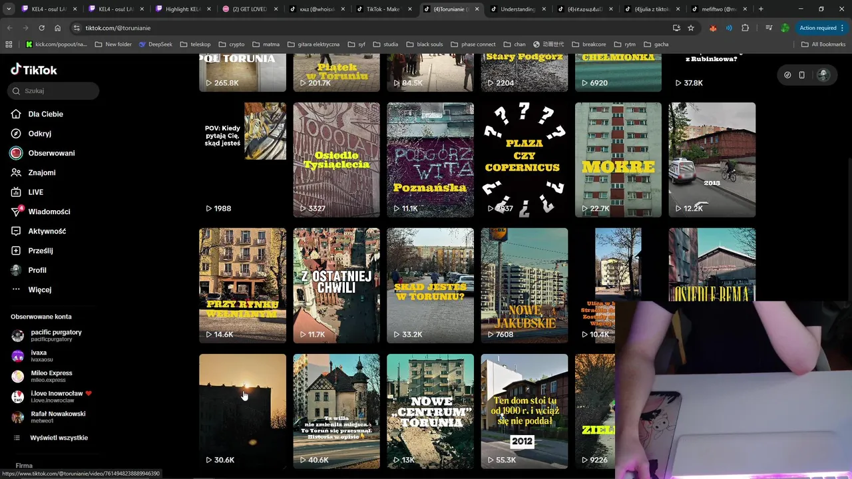Click the browser home button

(x=58, y=28)
